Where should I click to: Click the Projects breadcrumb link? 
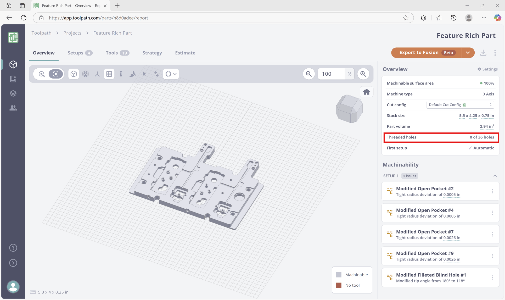pyautogui.click(x=72, y=33)
